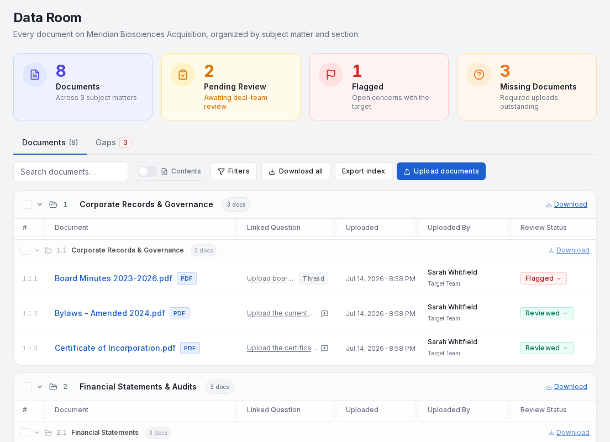Screen dimensions: 610x442
Task: Download subsection 2.1 Financial Statements
Action: pyautogui.click(x=569, y=433)
